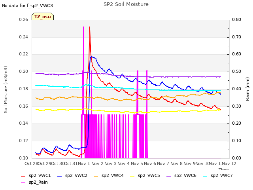
Task: Click the 0.26 left axis value
Action: (x=24, y=20)
